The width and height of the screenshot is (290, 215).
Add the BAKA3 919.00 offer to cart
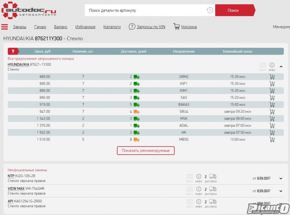(272, 105)
